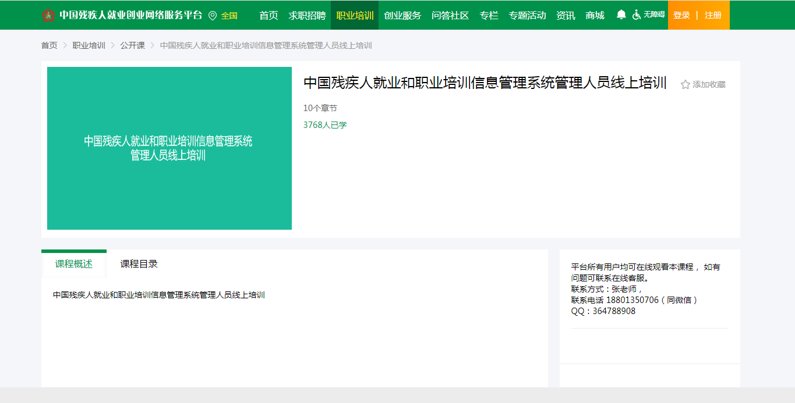Screen dimensions: 795x403
Task: Click the location pin icon
Action: click(x=213, y=16)
